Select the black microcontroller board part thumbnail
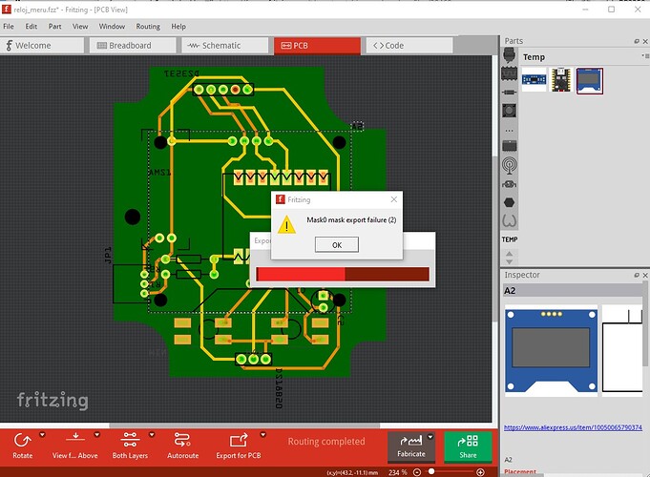The image size is (650, 477). pos(561,79)
